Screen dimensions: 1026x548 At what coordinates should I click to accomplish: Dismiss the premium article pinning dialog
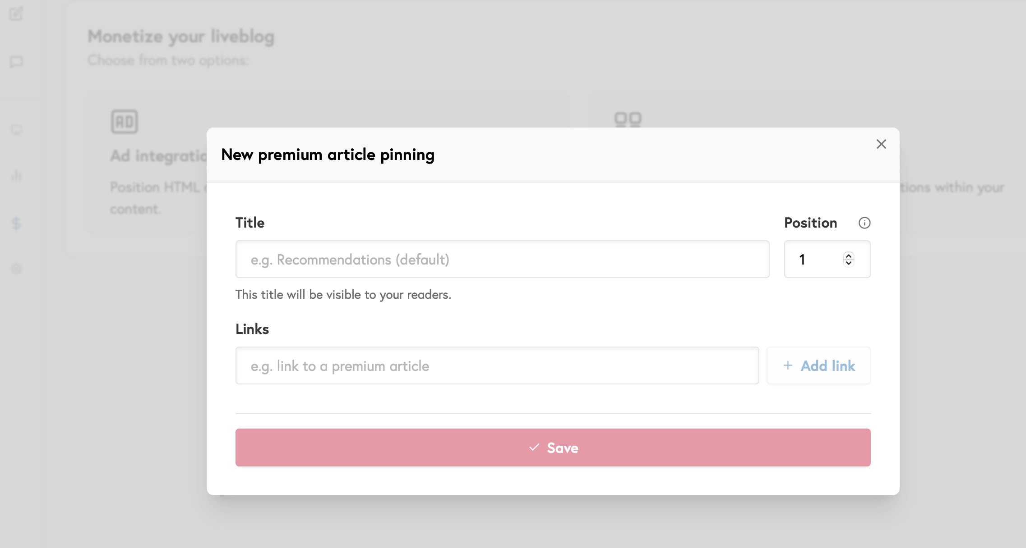tap(881, 144)
